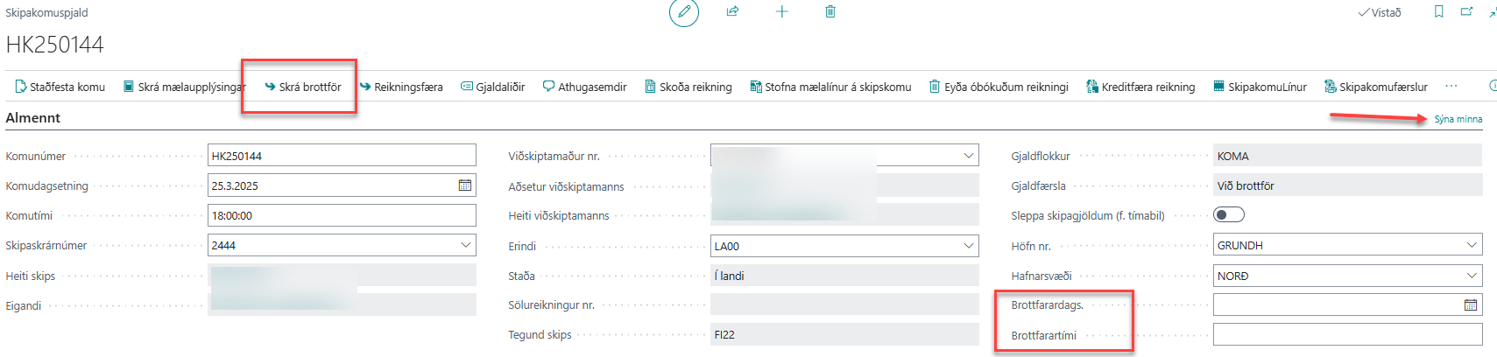
Task: Open Reikningsfæra action
Action: [x=401, y=87]
